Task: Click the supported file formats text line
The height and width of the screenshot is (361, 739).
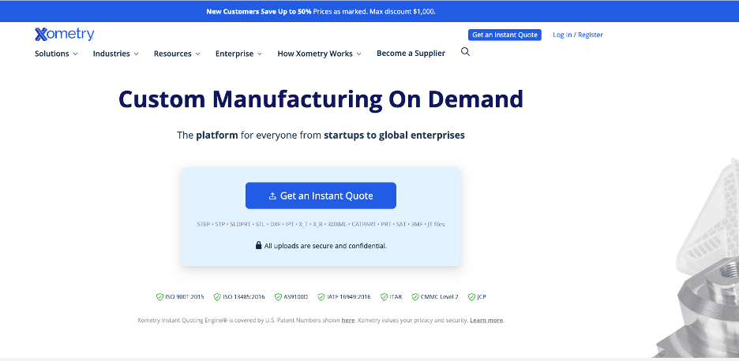Action: (321, 225)
